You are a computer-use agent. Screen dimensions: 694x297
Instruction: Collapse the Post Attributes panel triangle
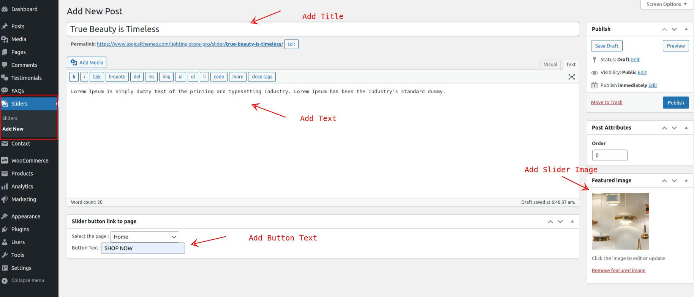(686, 128)
